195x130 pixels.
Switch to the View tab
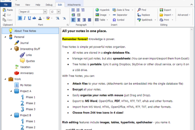(28, 5)
